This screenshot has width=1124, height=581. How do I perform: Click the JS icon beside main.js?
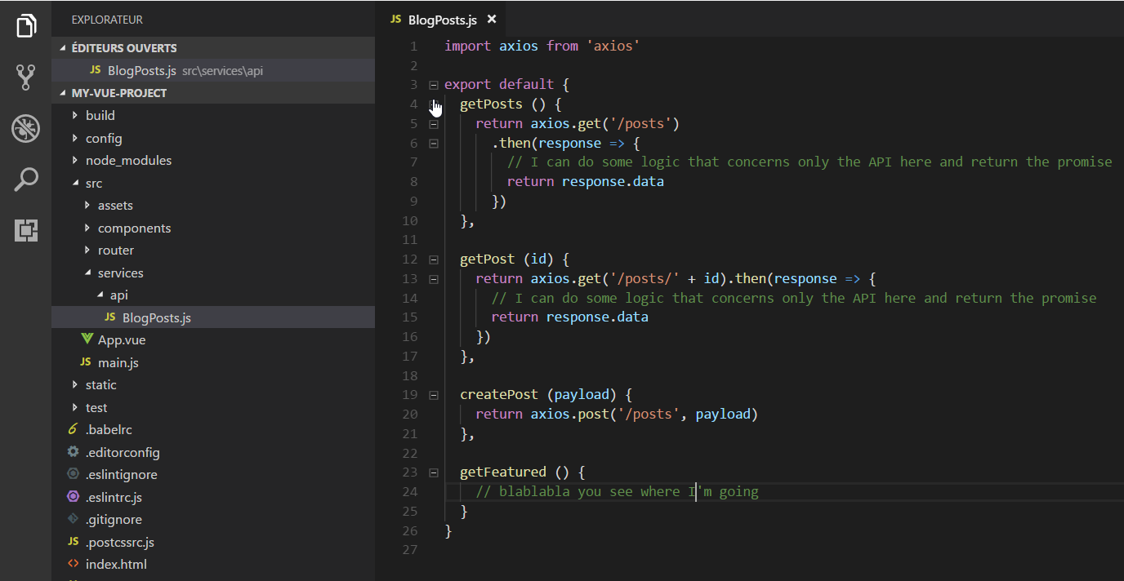[x=87, y=362]
